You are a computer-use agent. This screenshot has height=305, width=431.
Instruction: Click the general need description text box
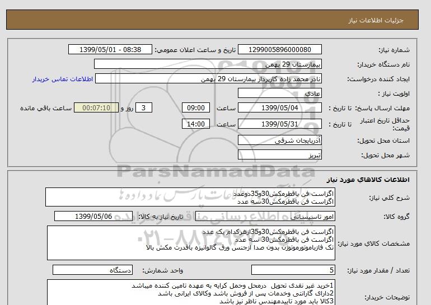click(x=190, y=198)
